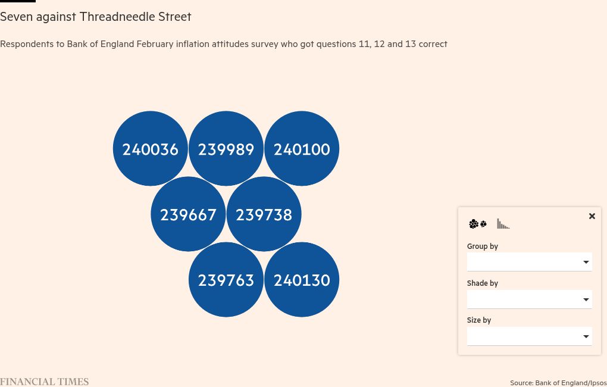
Task: Click the survey respondents subtitle text
Action: 224,44
